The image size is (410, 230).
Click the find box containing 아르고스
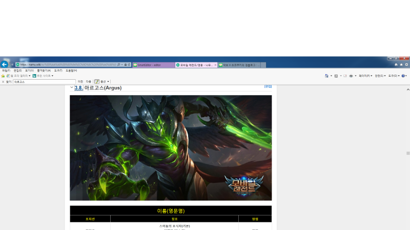pos(44,82)
